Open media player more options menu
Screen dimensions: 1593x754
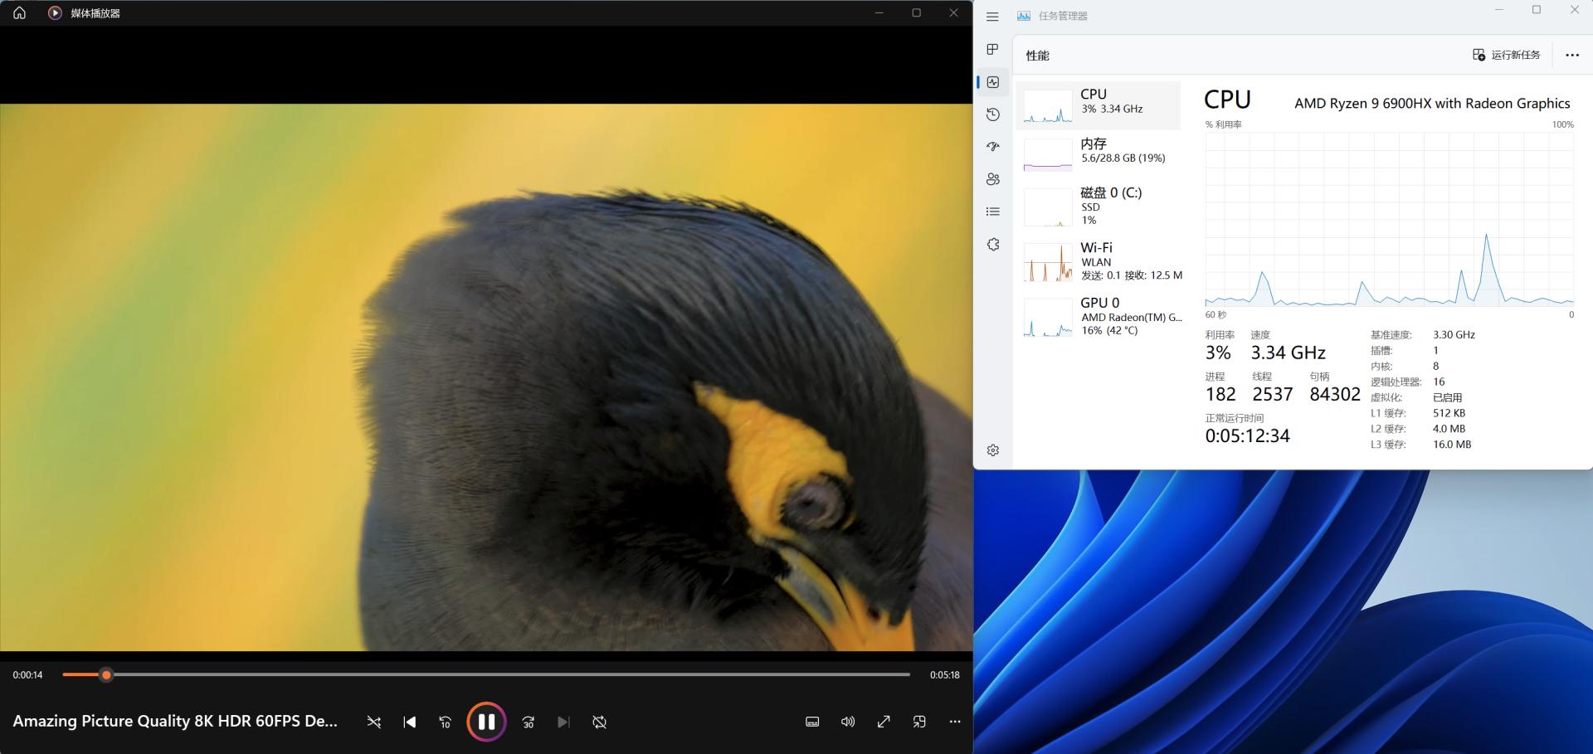[955, 722]
